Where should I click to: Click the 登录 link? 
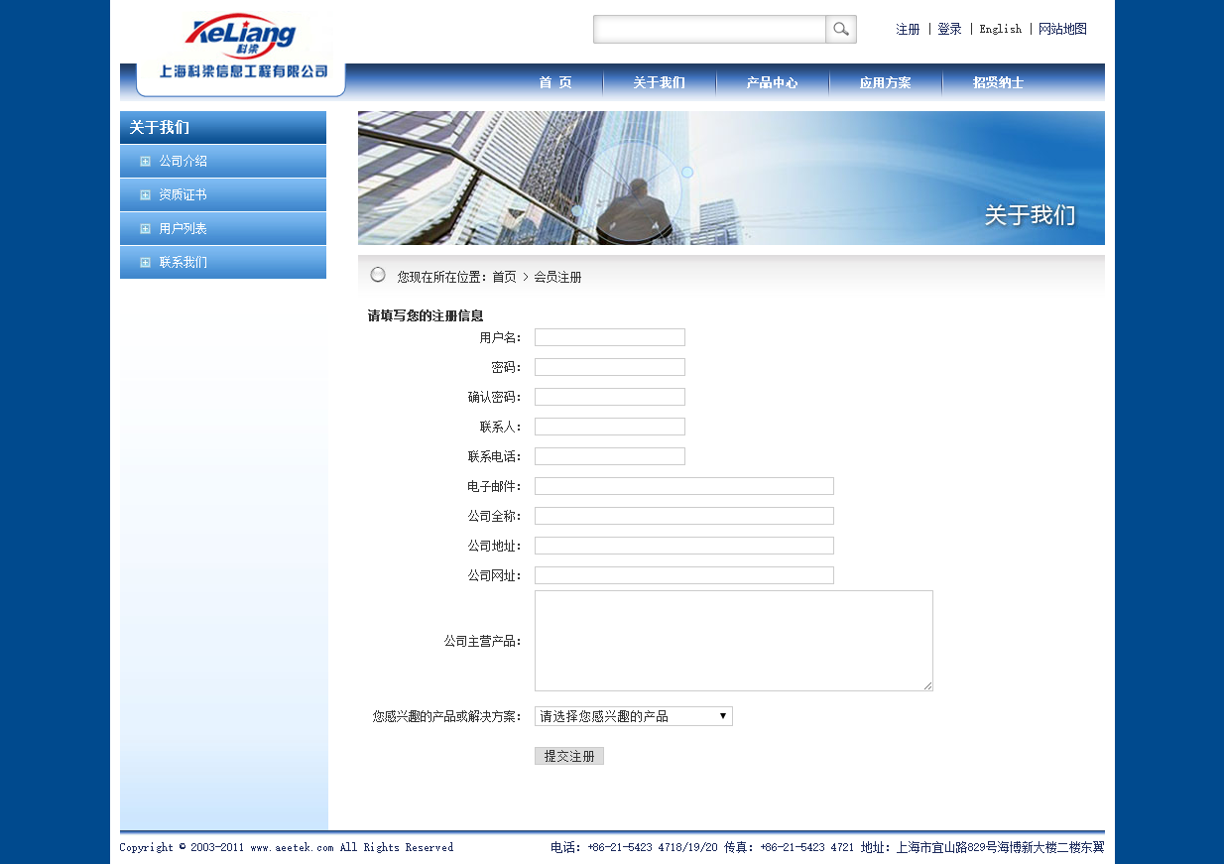coord(949,30)
